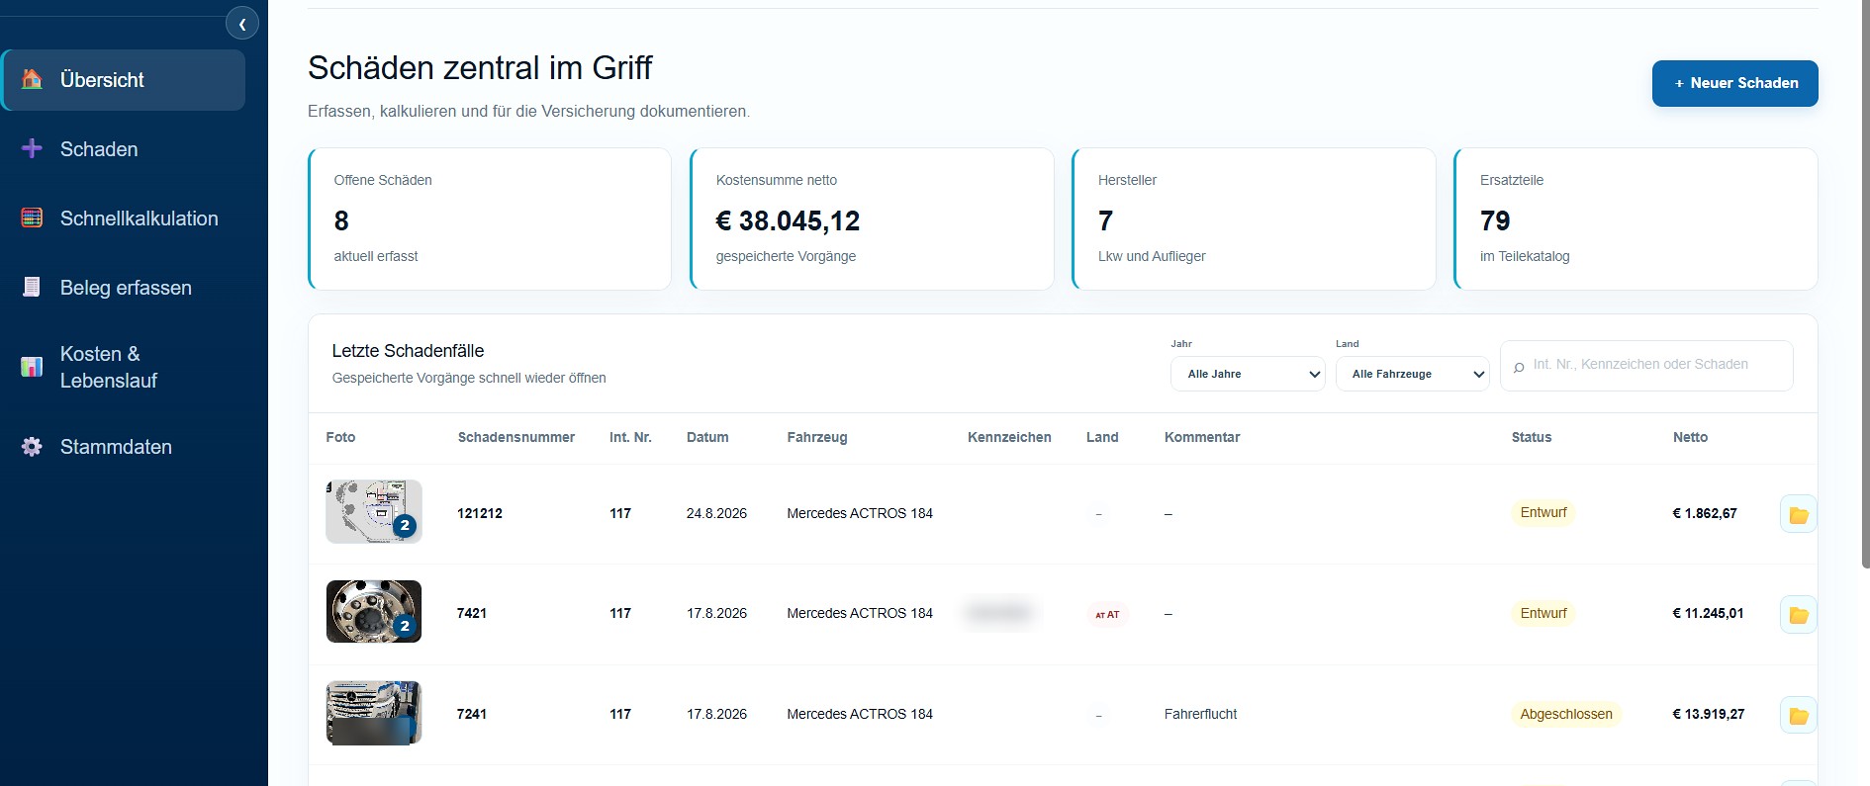Viewport: 1870px width, 786px height.
Task: Click the net amount € 1.862,67
Action: (x=1705, y=513)
